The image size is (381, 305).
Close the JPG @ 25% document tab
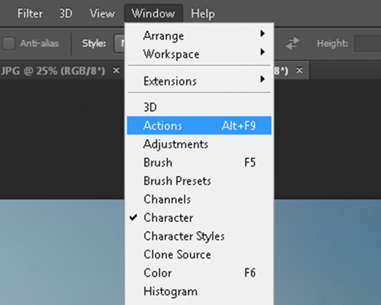116,70
